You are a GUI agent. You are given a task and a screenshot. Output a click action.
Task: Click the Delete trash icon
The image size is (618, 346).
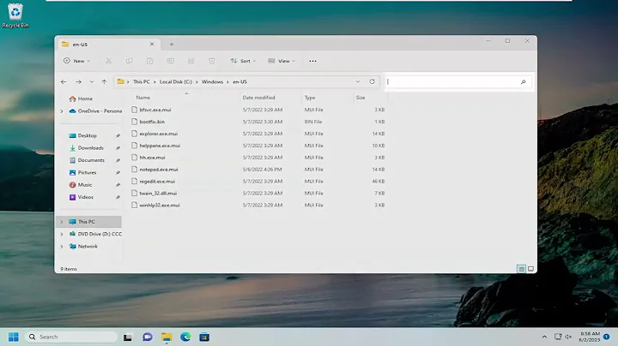coord(212,61)
